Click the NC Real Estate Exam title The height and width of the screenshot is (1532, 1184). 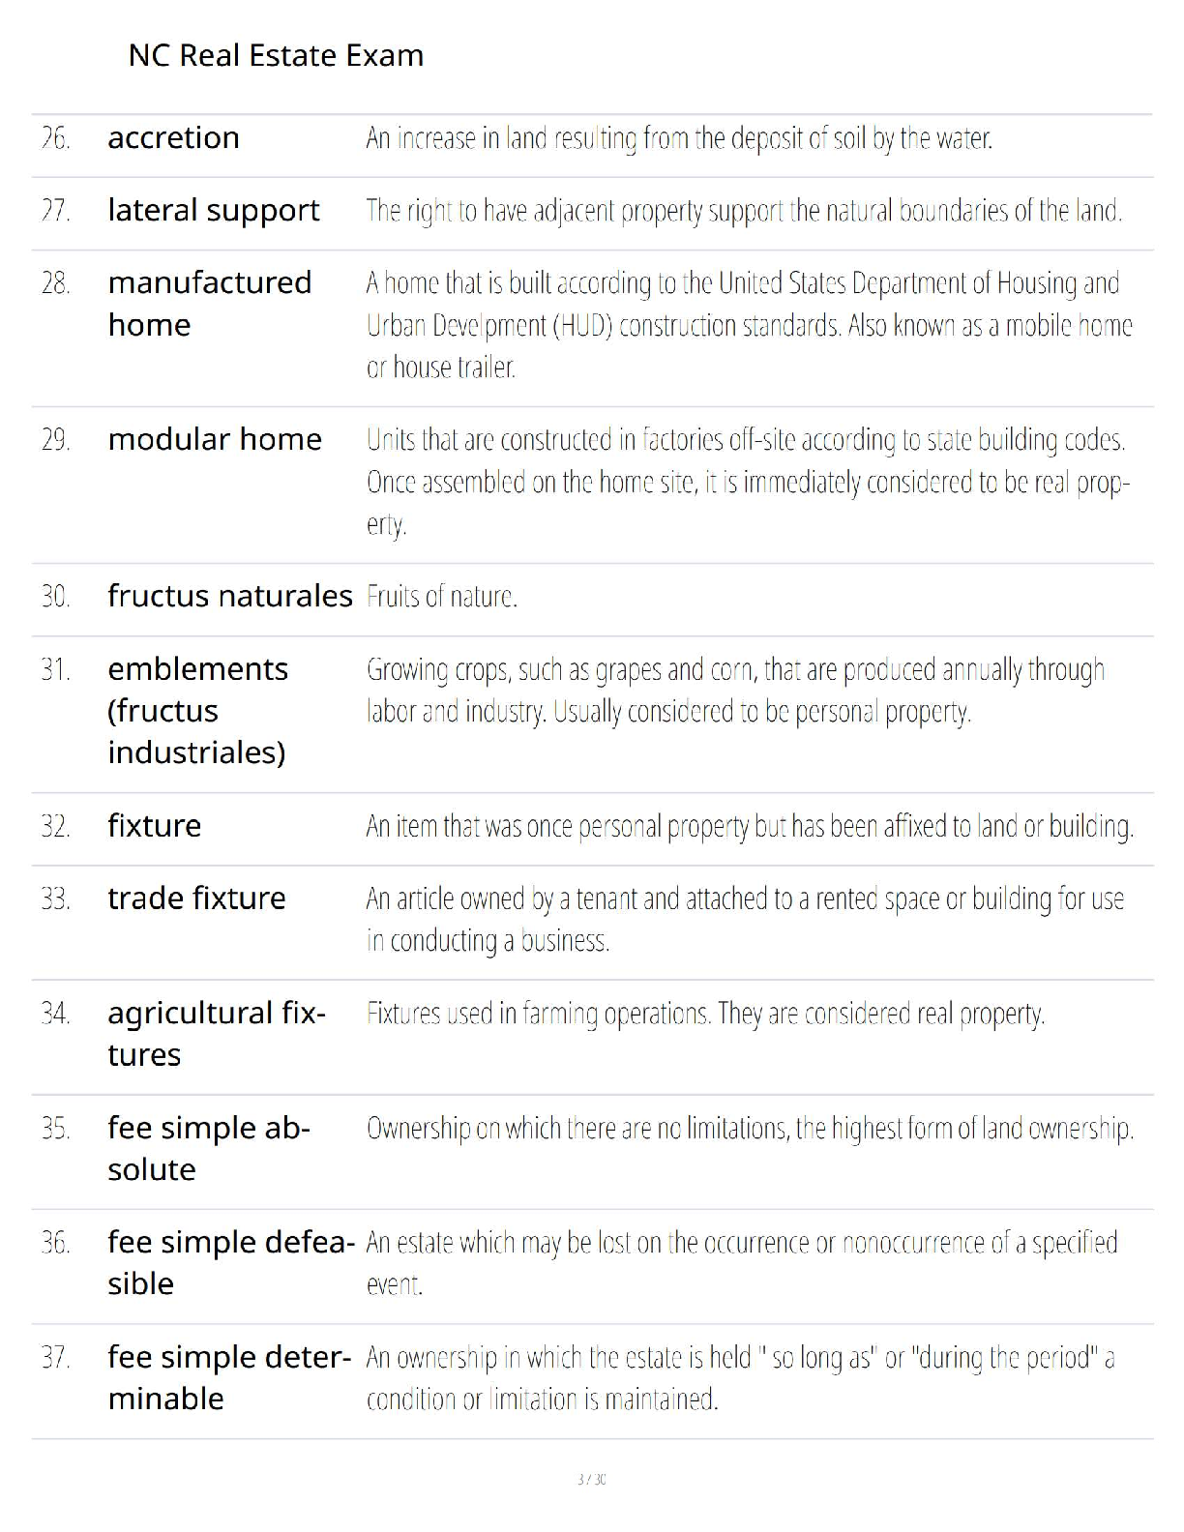click(x=276, y=55)
